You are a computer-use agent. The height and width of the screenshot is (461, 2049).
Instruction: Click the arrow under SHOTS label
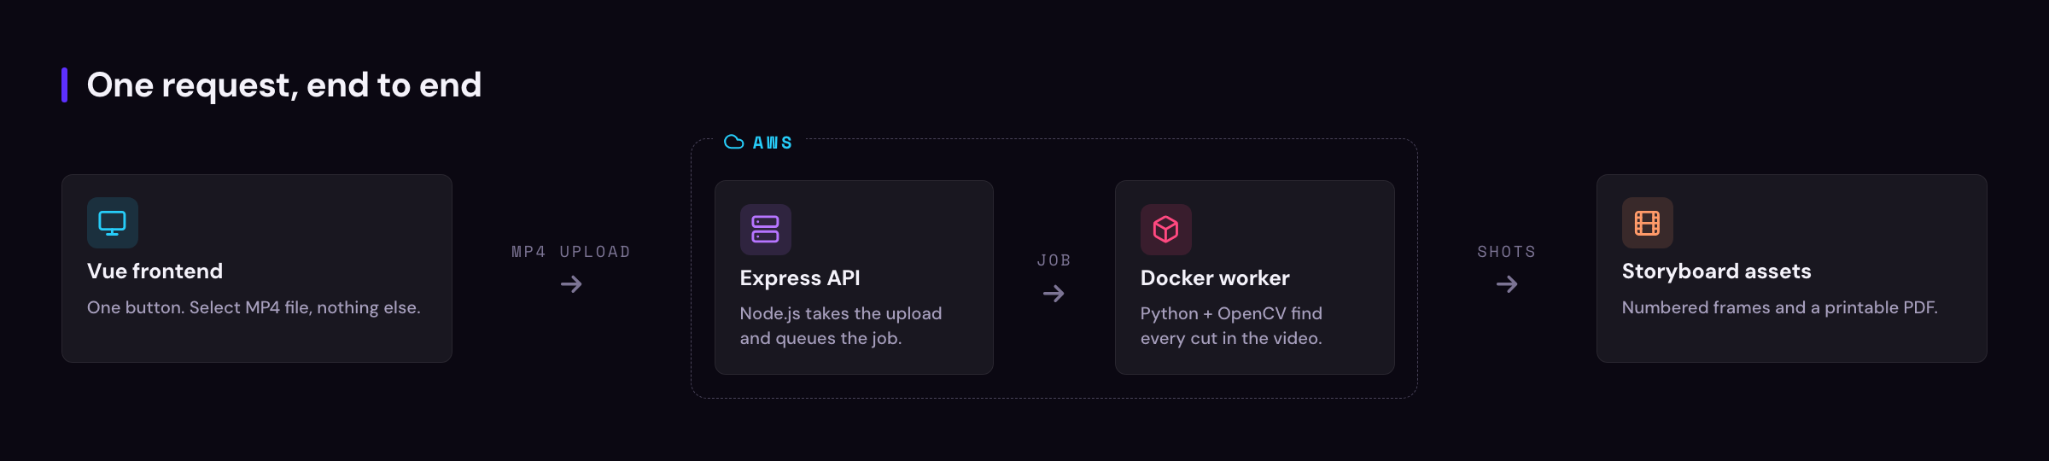1507,284
